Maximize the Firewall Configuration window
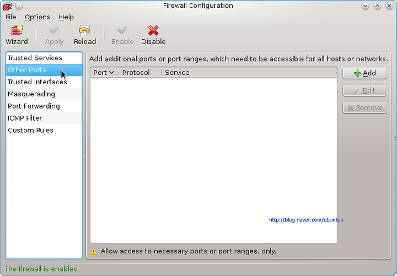The width and height of the screenshot is (397, 276). [x=377, y=6]
